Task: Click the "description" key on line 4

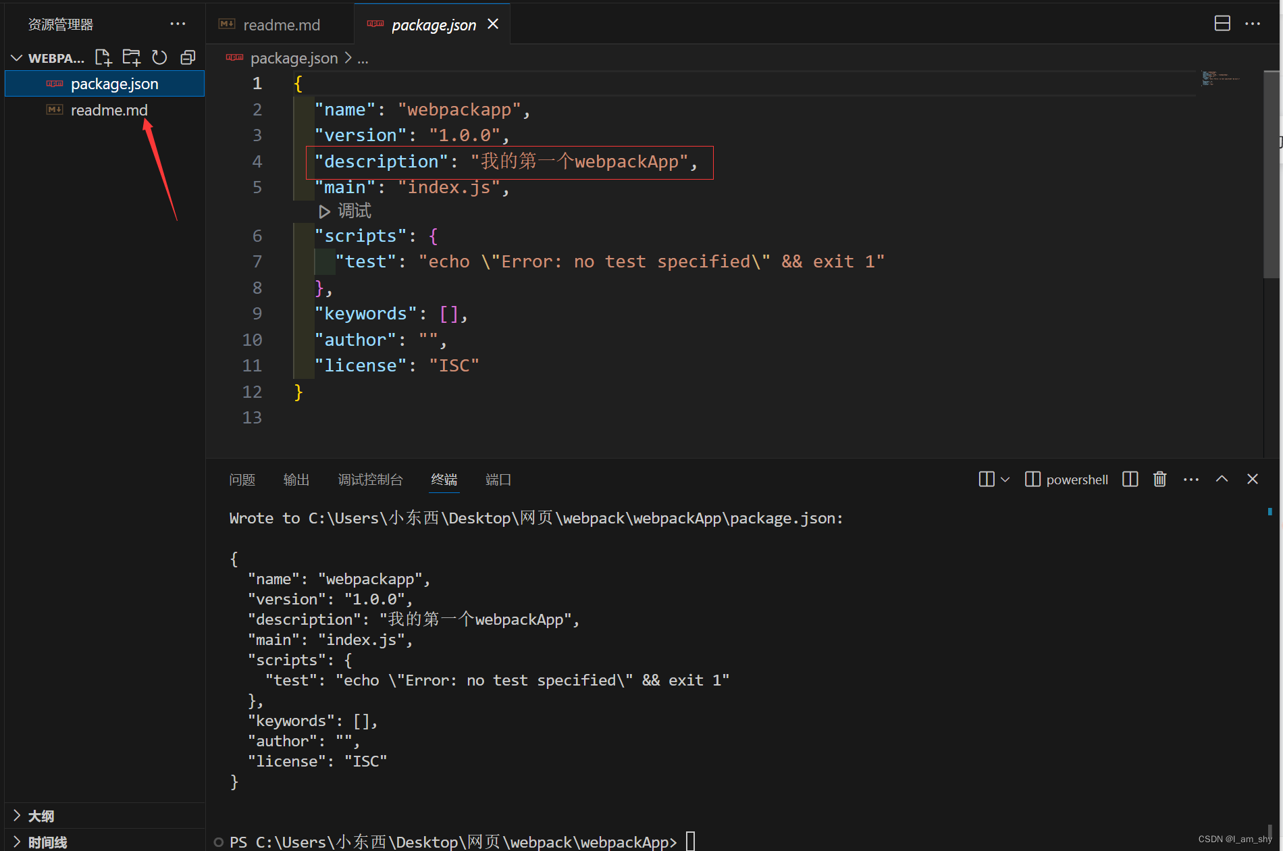Action: [x=382, y=161]
